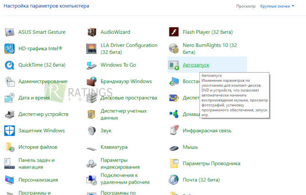Open the Крупные значки view dropdown
The image size is (306, 195).
pos(277,6)
